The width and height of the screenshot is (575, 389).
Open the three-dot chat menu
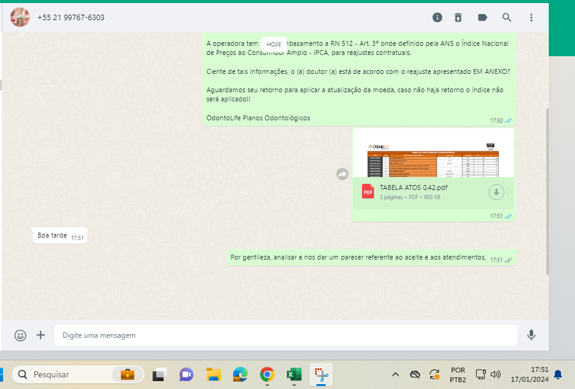531,17
